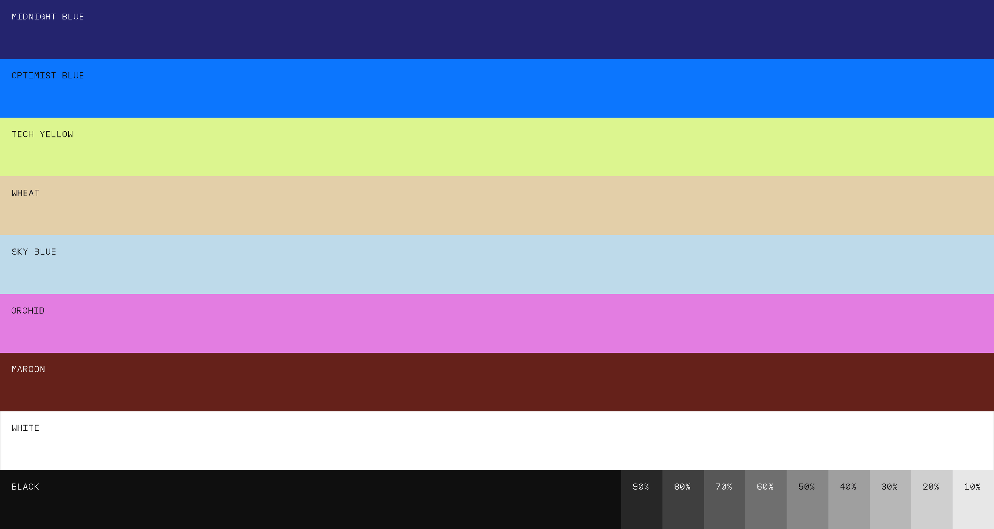
Task: Choose the 80% black tint
Action: coord(683,500)
